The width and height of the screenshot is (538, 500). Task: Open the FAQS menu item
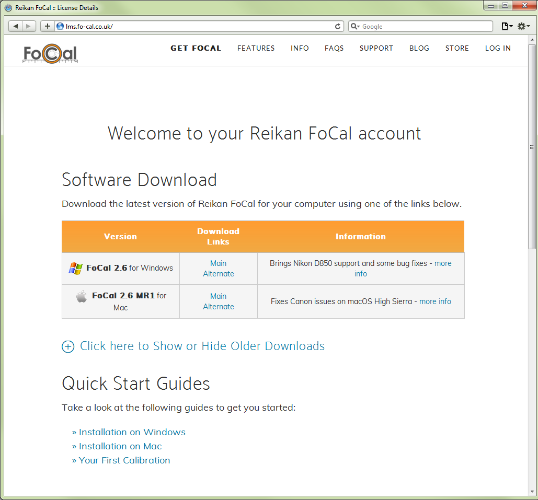tap(334, 49)
